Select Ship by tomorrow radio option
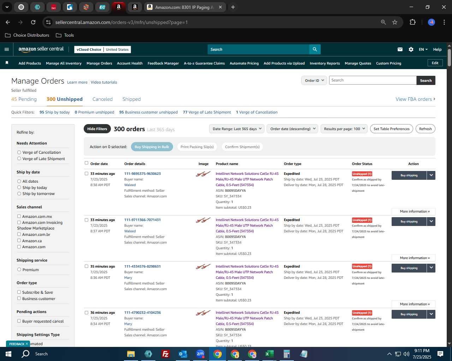This screenshot has height=361, width=452. 19,194
